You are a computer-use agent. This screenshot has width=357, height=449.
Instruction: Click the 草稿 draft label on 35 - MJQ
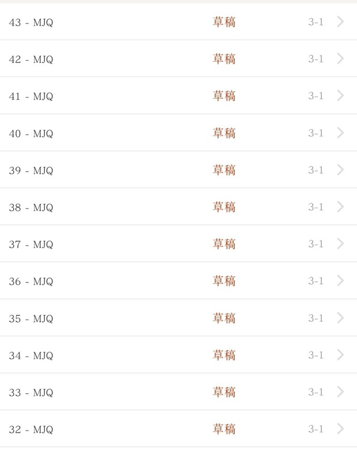[x=224, y=318]
